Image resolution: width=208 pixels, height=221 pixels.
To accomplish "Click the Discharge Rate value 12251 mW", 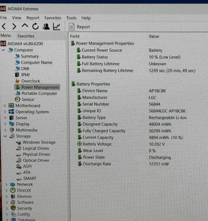I will (x=159, y=164).
